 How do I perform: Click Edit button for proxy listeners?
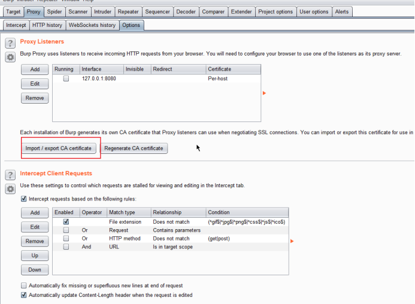[x=35, y=84]
